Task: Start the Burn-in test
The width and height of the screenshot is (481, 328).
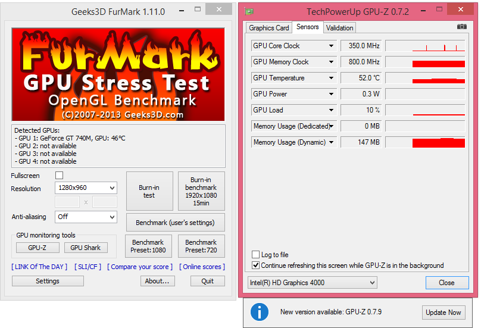Action: coord(149,191)
